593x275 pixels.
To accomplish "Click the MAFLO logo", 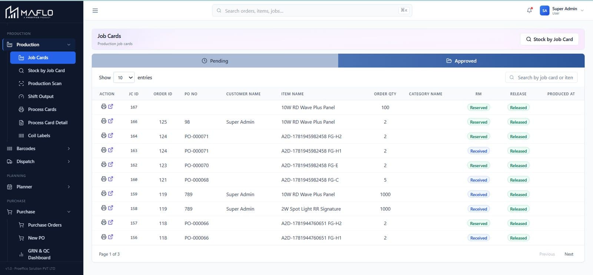I will (29, 12).
